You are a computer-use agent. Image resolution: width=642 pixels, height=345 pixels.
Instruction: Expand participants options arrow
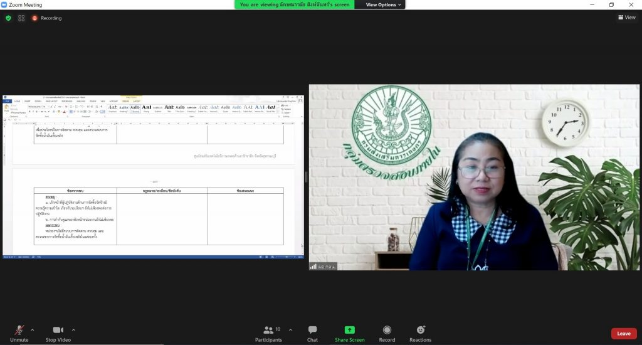coord(287,329)
